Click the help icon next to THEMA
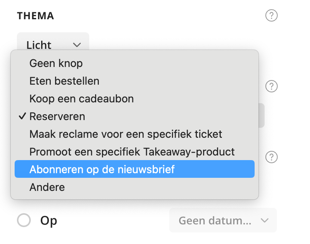The image size is (310, 244). [271, 15]
